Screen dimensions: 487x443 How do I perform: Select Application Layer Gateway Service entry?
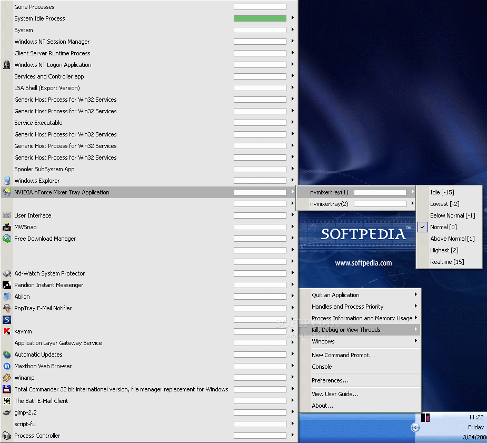149,343
